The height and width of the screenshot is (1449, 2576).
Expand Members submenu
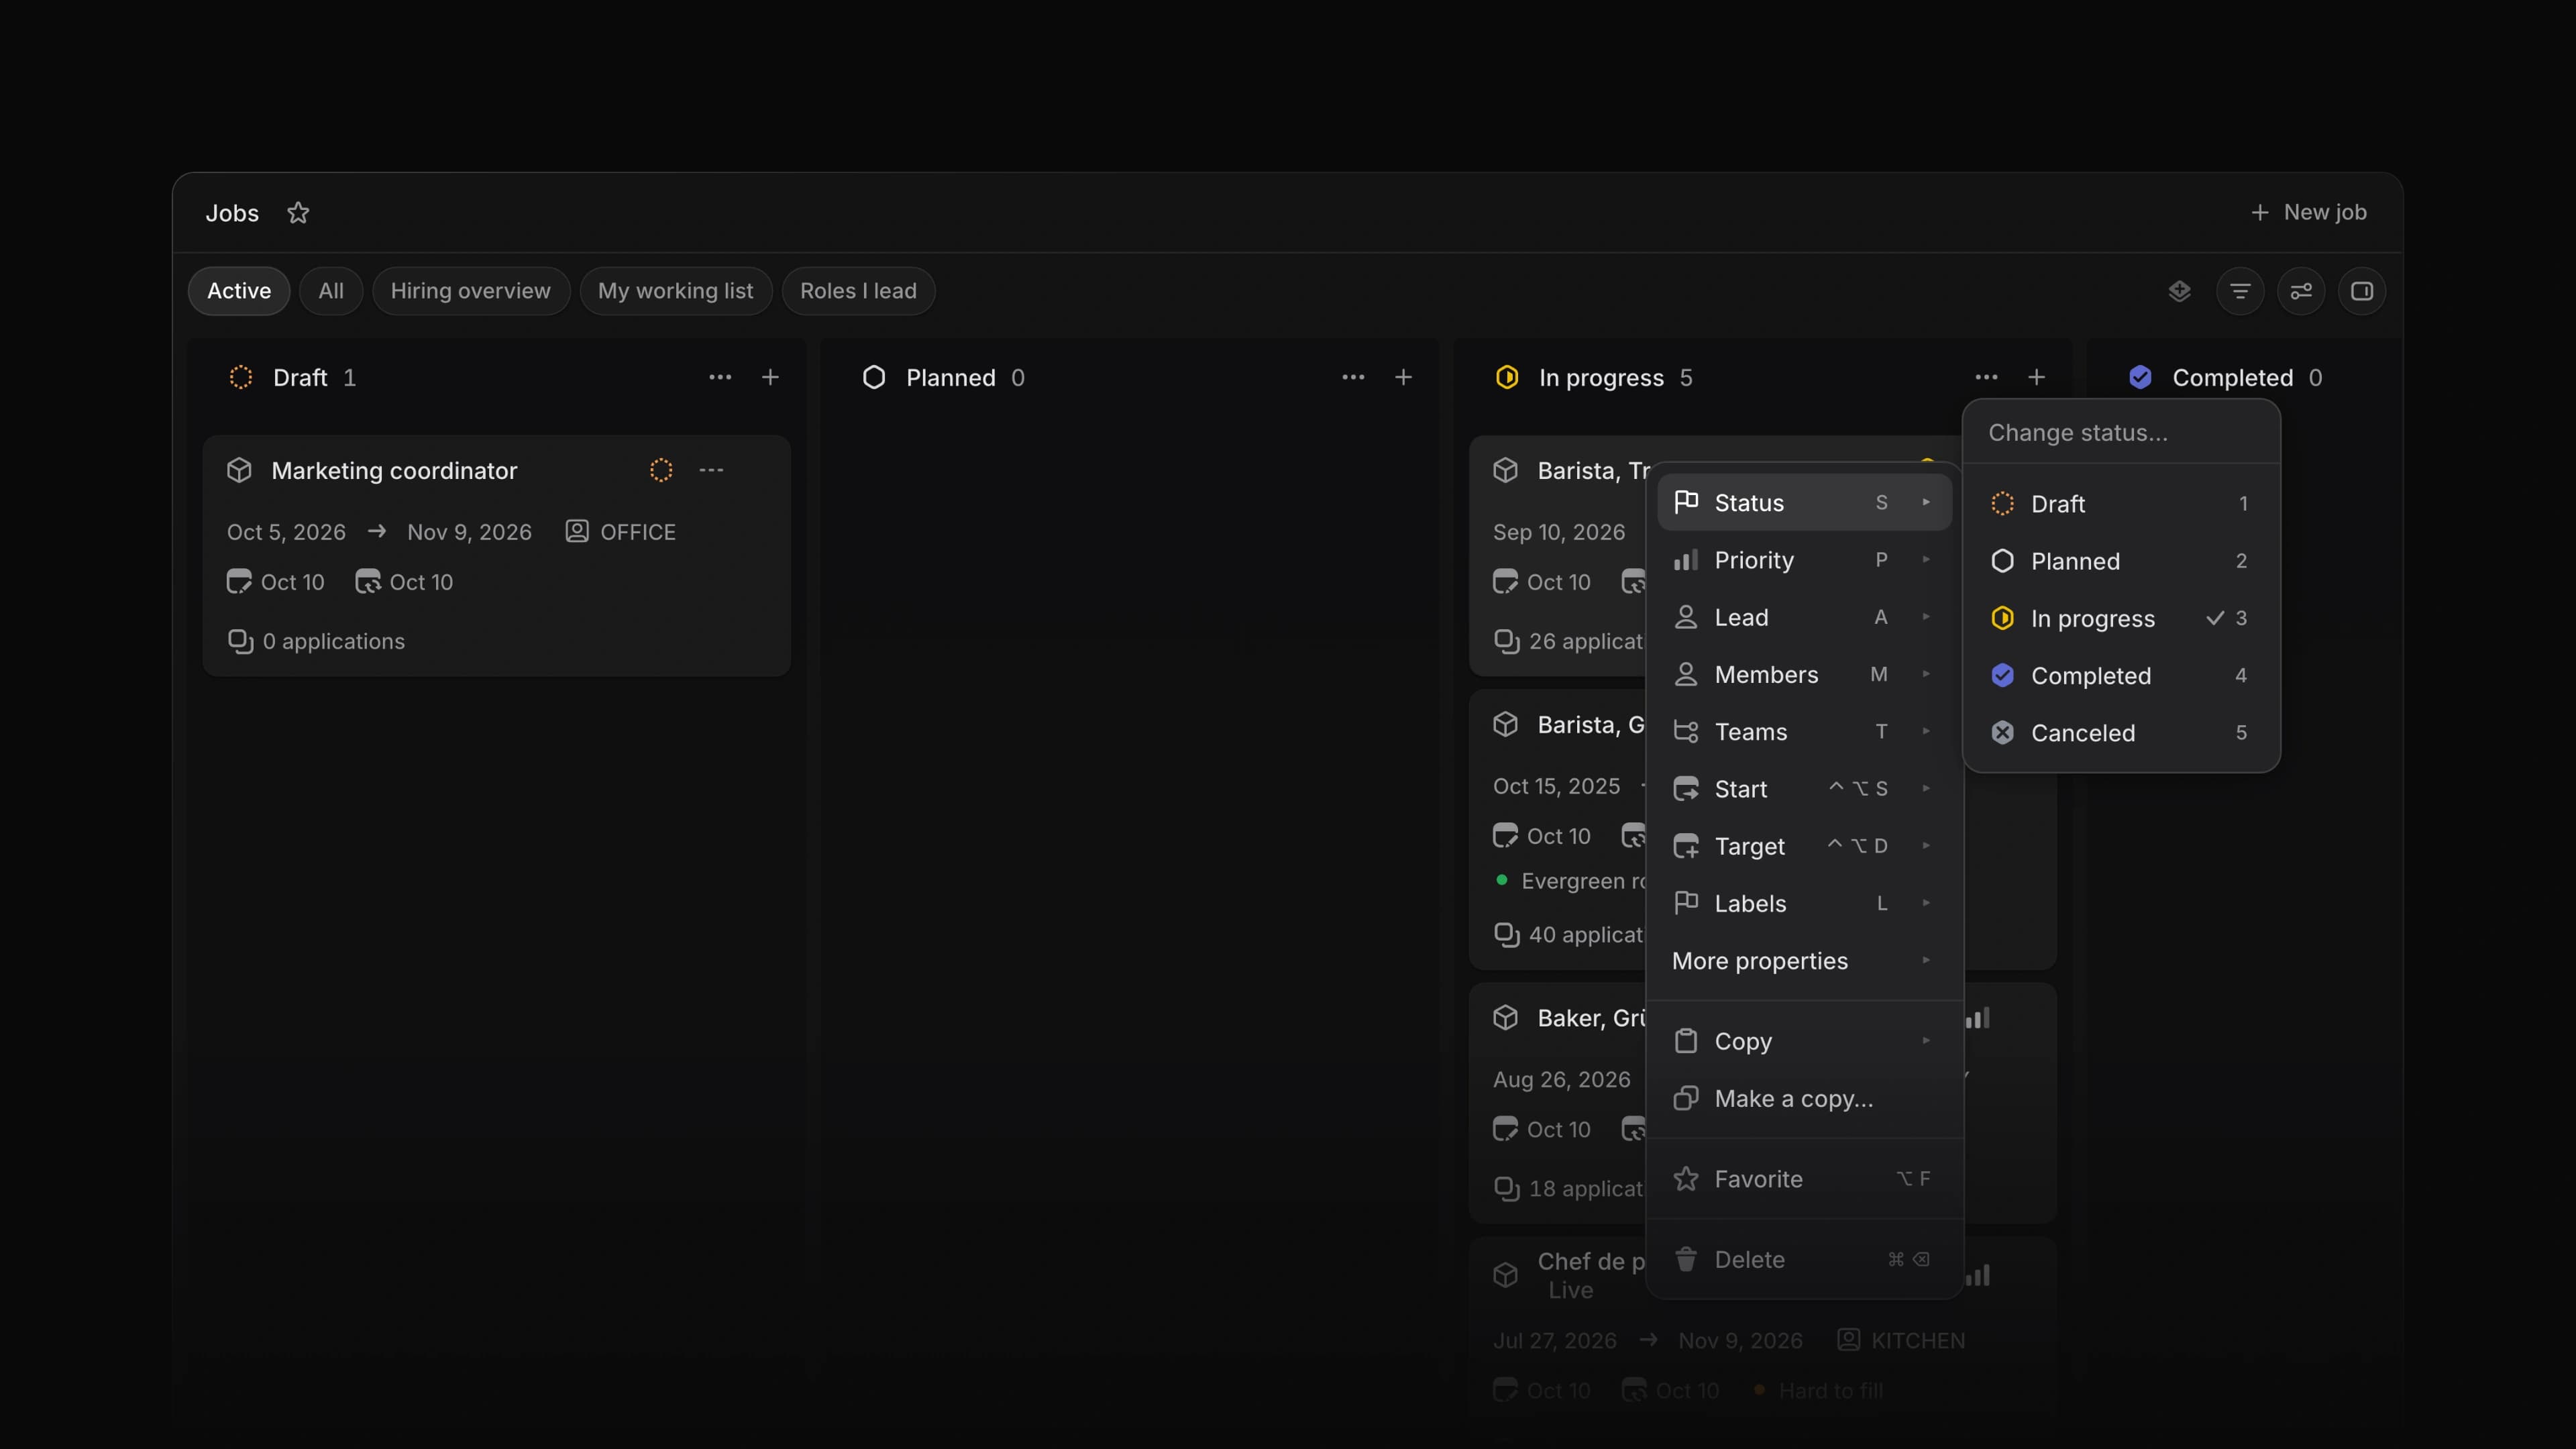pyautogui.click(x=1804, y=674)
